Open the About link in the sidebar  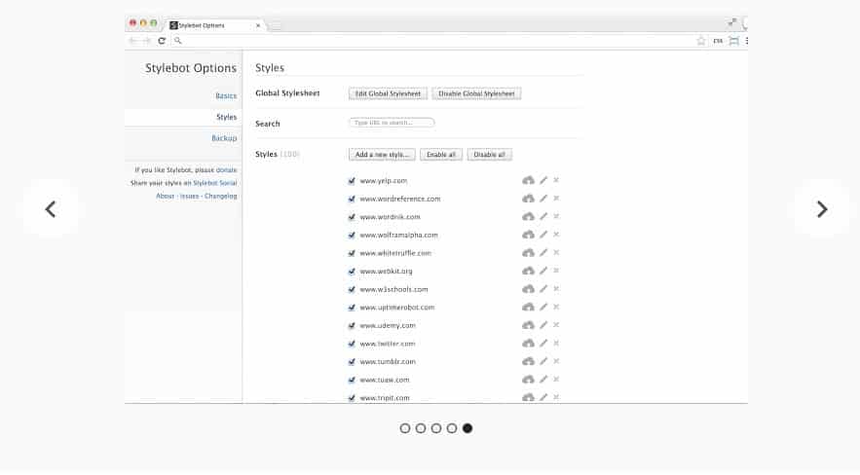pyautogui.click(x=166, y=197)
